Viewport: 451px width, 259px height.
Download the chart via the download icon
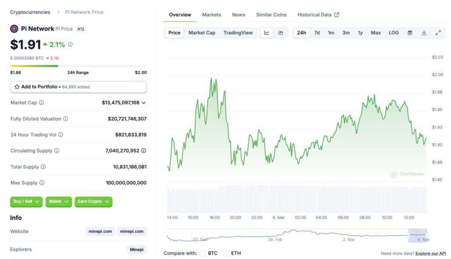pyautogui.click(x=424, y=33)
